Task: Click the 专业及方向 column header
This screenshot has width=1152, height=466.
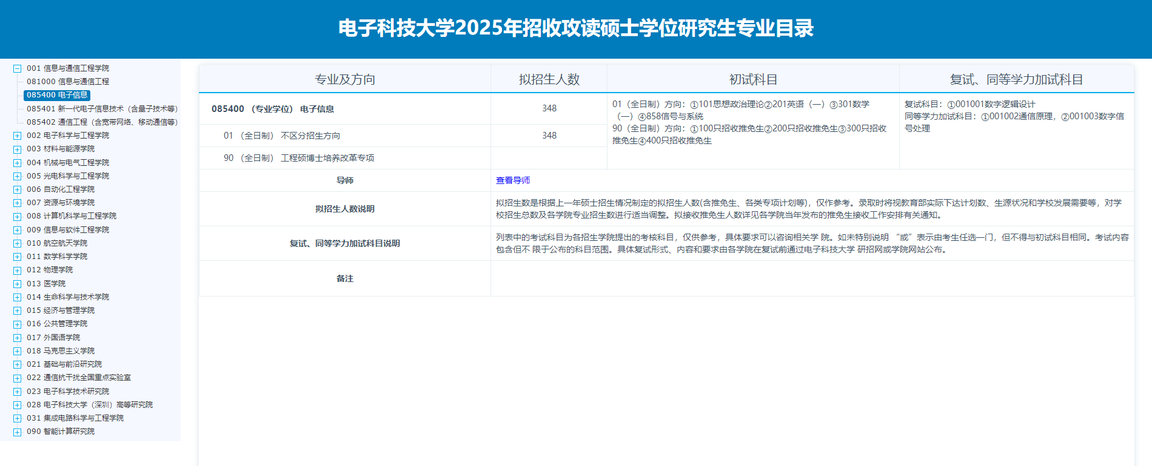Action: pyautogui.click(x=345, y=79)
